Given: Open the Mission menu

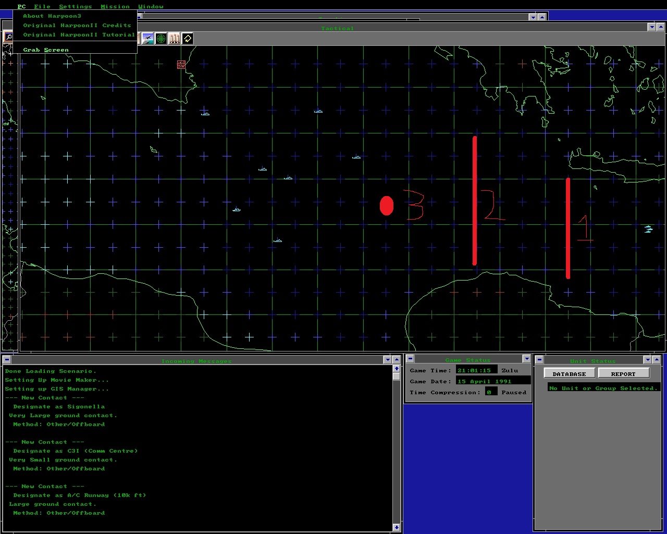Looking at the screenshot, I should pos(115,6).
